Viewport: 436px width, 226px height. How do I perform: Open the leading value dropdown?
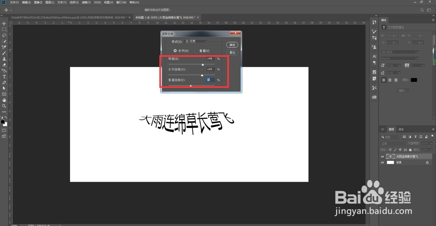[x=399, y=73]
